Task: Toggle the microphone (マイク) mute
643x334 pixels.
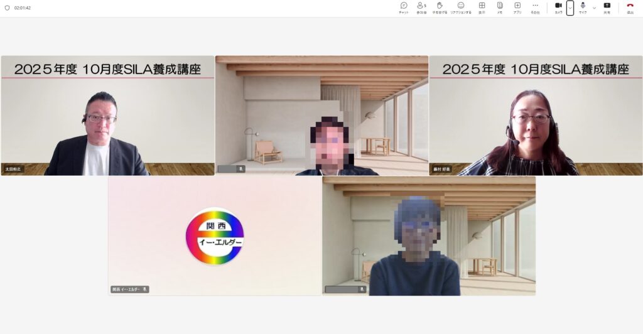Action: [x=583, y=8]
